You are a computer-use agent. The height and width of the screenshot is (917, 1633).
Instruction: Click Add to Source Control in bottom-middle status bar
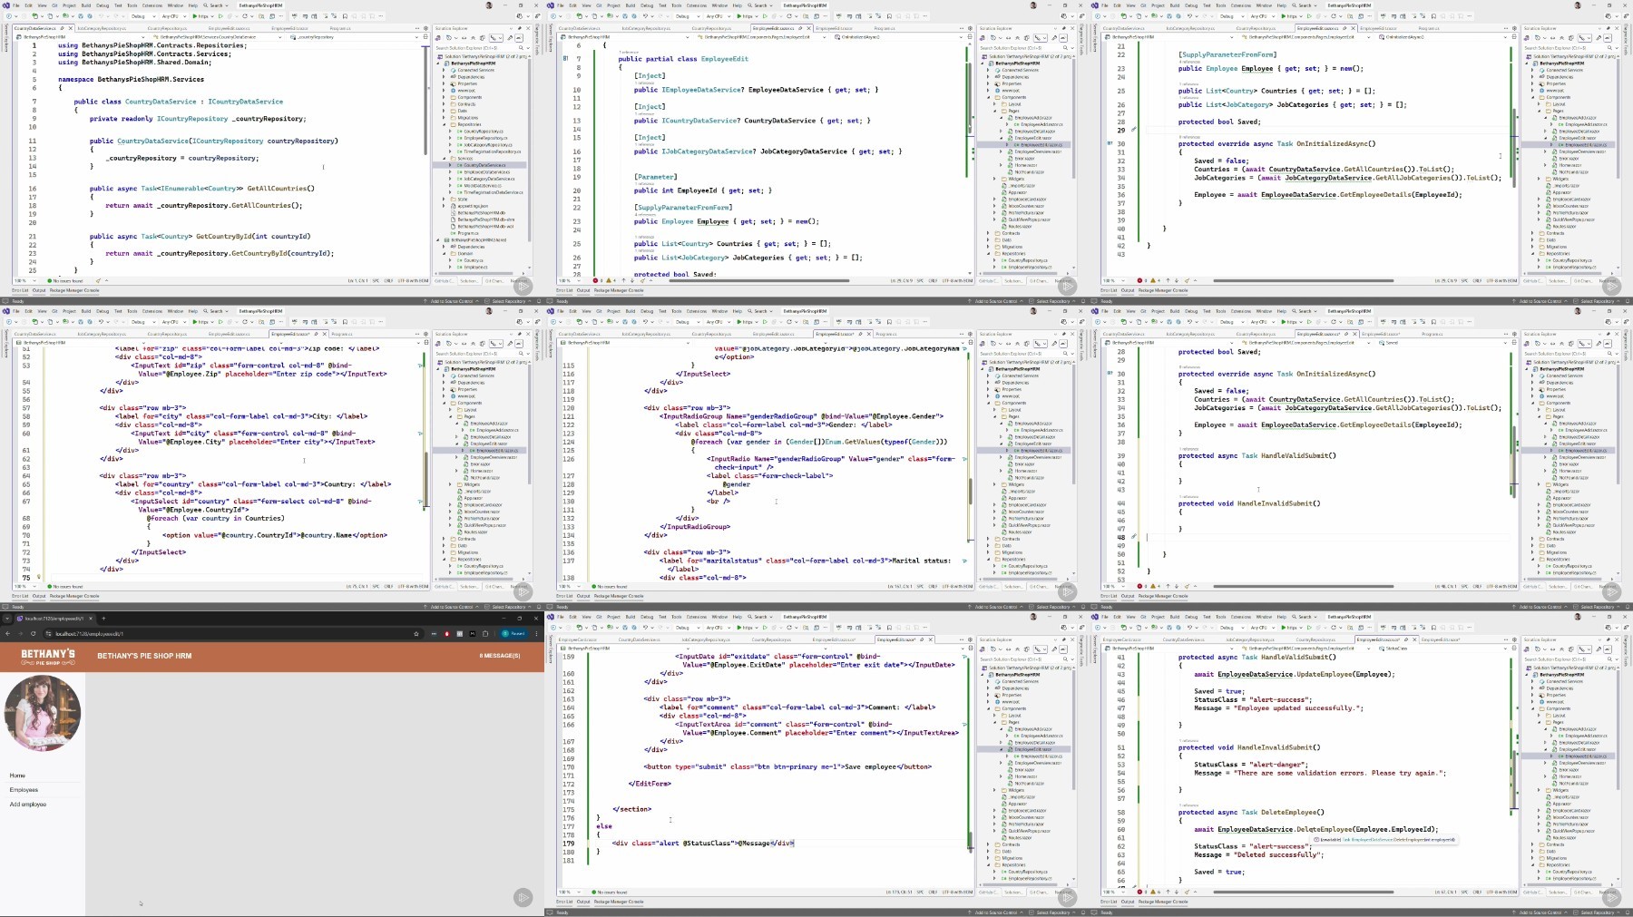pos(995,912)
